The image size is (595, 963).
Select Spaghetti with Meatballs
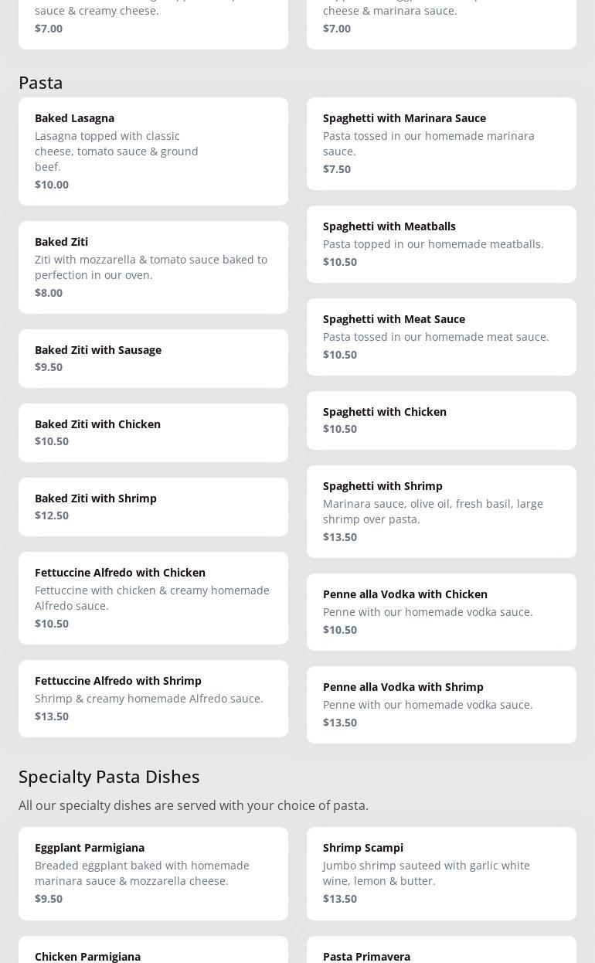(441, 243)
